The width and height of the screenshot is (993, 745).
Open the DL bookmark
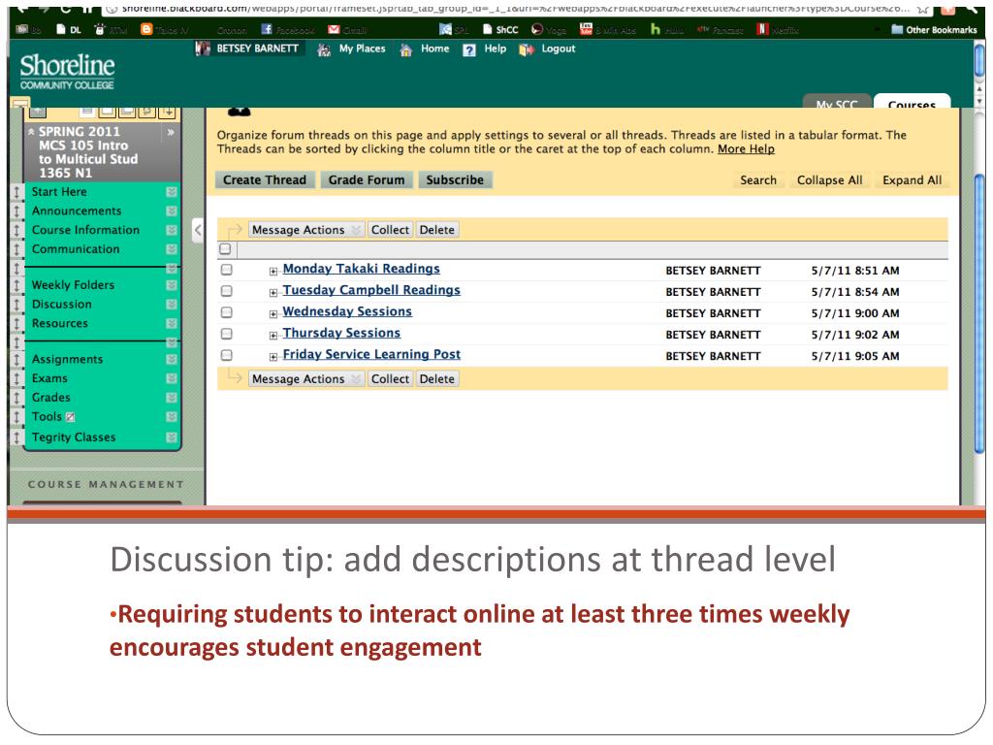point(69,30)
